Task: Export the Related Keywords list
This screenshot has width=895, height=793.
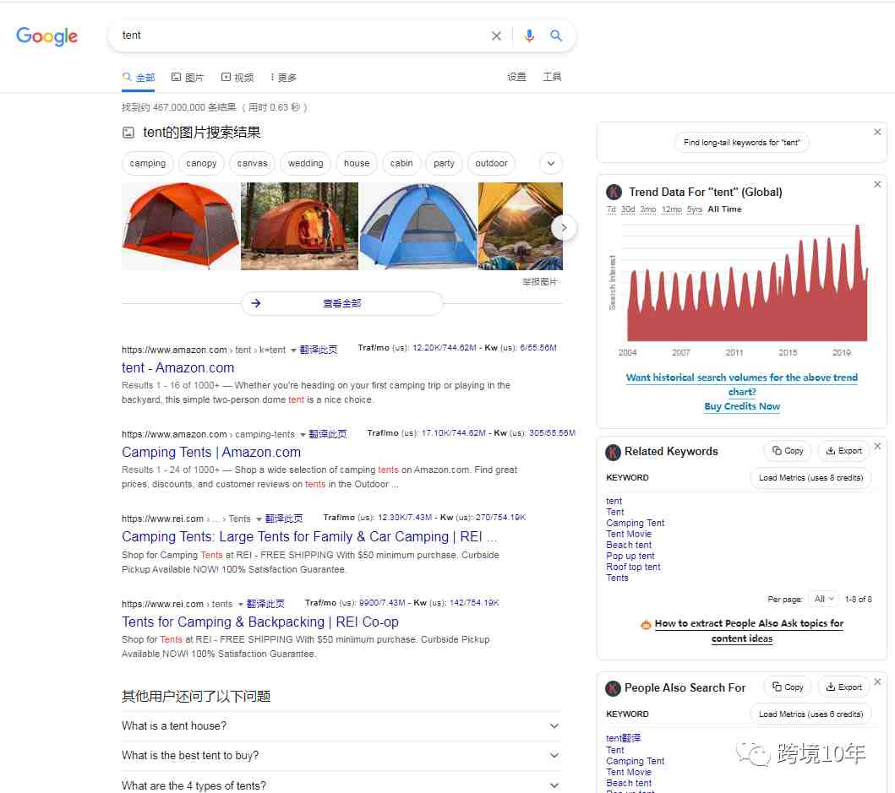Action: point(843,451)
